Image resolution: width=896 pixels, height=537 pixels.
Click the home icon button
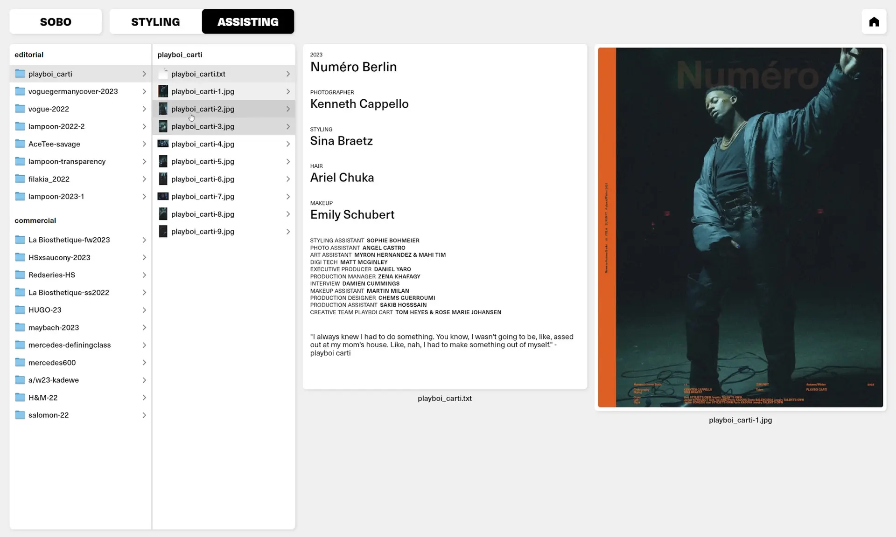(x=874, y=21)
